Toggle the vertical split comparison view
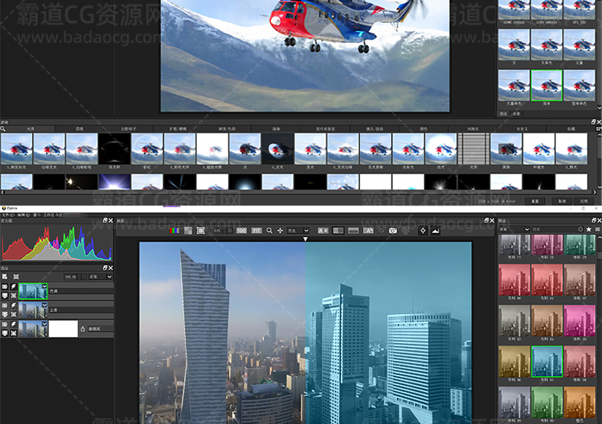The height and width of the screenshot is (424, 602). pos(338,231)
